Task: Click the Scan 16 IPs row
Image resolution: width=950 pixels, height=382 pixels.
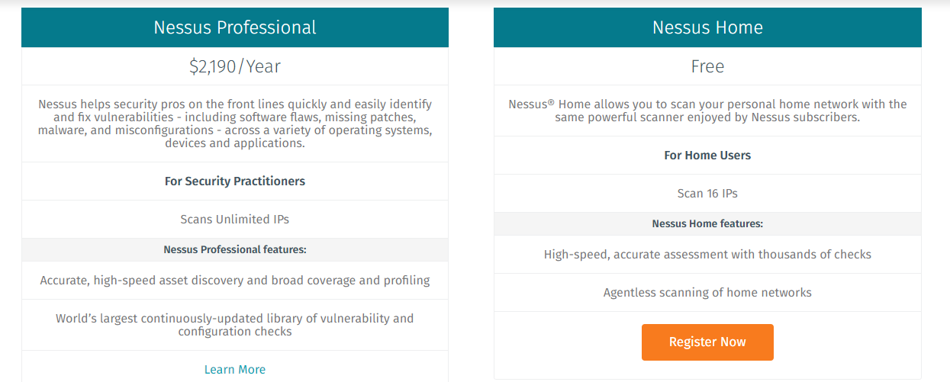Action: point(707,193)
